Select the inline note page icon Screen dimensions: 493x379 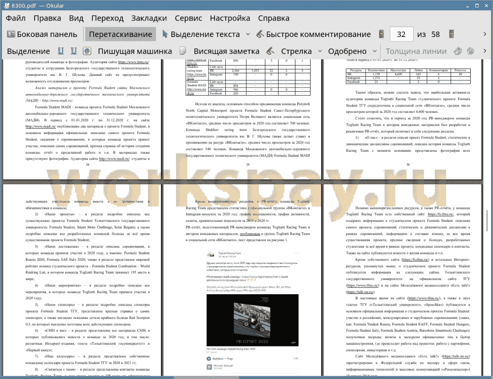coord(183,51)
